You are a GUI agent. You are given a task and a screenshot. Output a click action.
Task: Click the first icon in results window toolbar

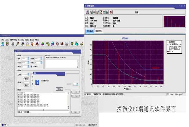point(87,12)
